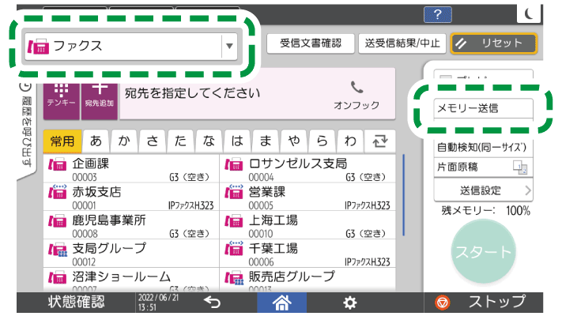Tap the green スタート button
This screenshot has width=562, height=316.
(483, 252)
